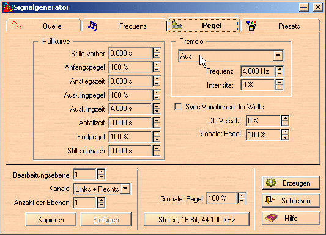Click the Intensität 0 % field
The image size is (326, 235).
click(x=257, y=85)
